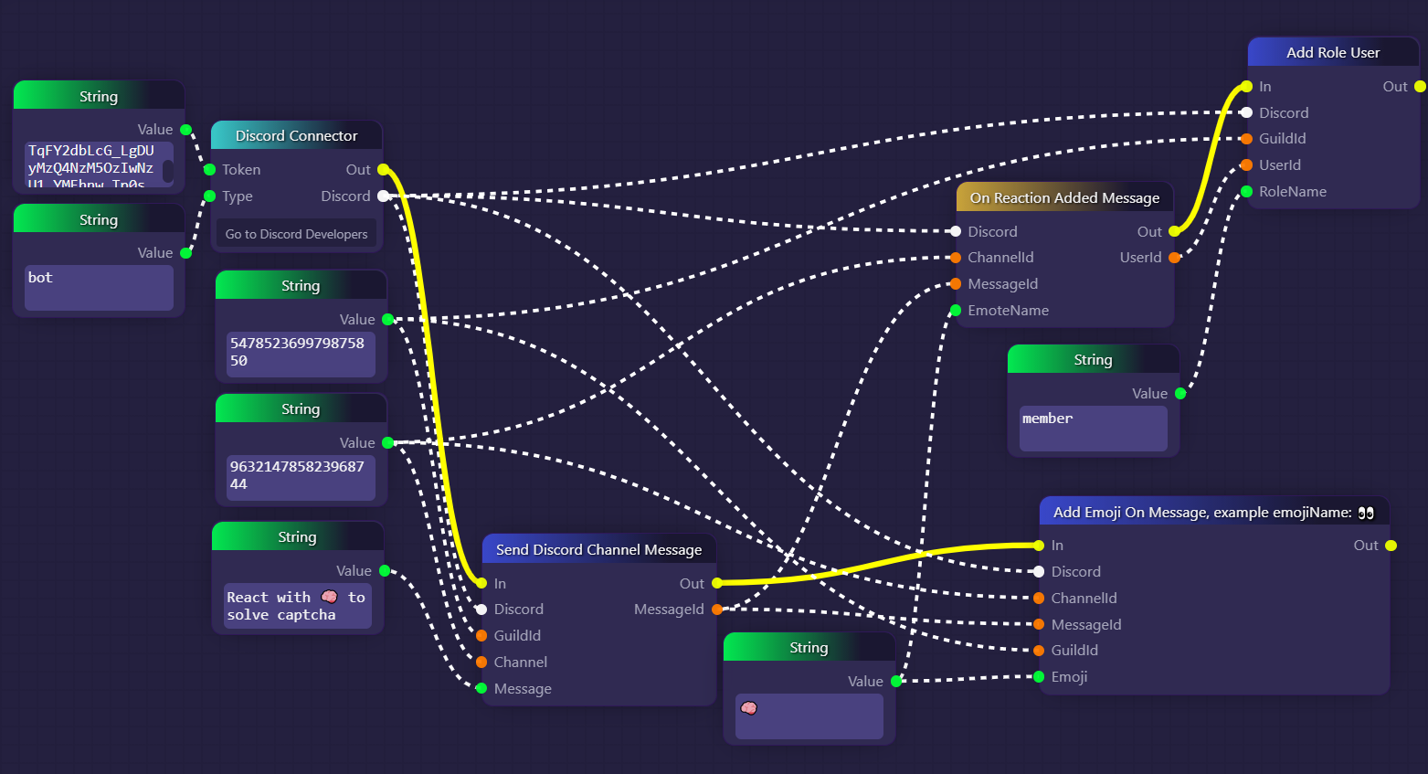This screenshot has width=1428, height=774.
Task: Click the Discord Connector yellow Out port
Action: click(x=383, y=170)
